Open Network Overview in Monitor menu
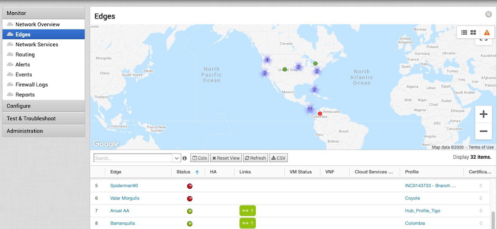 37,24
